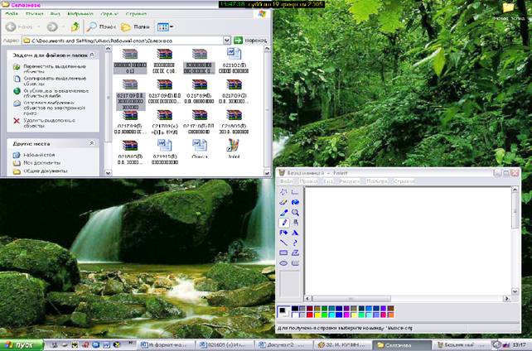Open the Search (Поиск) toolbar button
532x351 pixels.
(100, 26)
